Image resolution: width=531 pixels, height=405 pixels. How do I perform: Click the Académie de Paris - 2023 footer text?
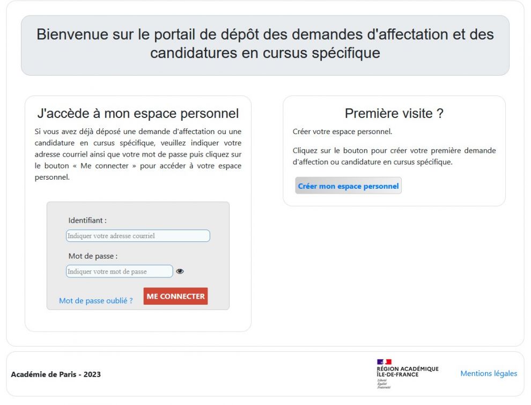(56, 374)
